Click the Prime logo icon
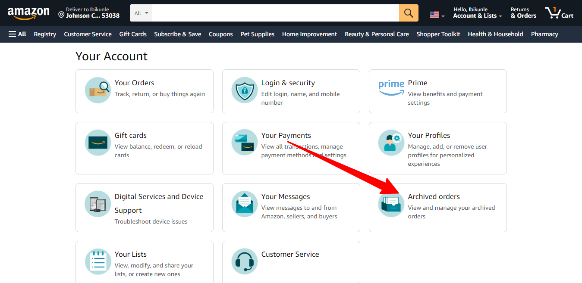 pyautogui.click(x=391, y=87)
